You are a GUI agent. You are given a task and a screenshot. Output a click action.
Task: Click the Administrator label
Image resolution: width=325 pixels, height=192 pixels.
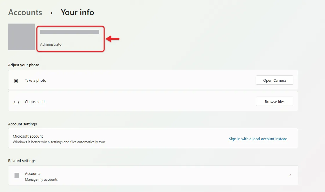[x=51, y=44]
